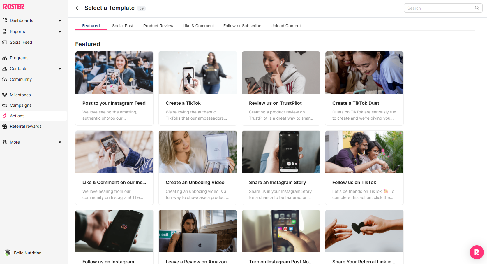
Task: Click the Roster logo
Action: 14,6
